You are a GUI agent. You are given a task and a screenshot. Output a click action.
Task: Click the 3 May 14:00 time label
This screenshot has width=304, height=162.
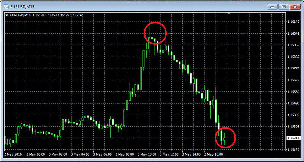click(x=192, y=154)
